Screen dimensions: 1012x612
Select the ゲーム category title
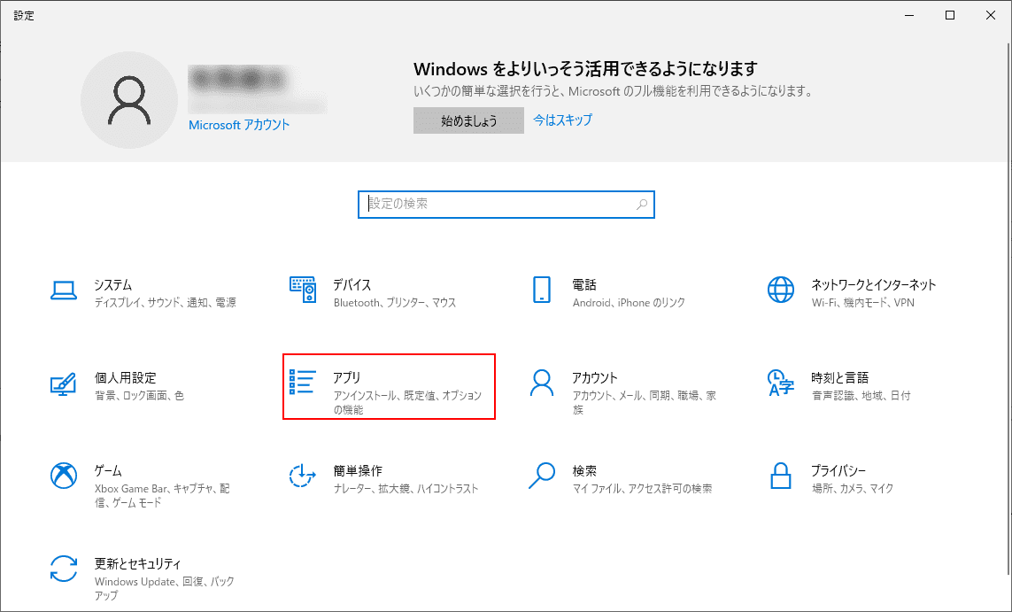(x=108, y=470)
